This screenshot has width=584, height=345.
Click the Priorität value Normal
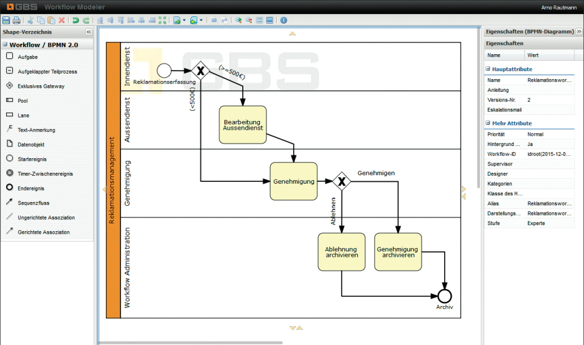535,134
